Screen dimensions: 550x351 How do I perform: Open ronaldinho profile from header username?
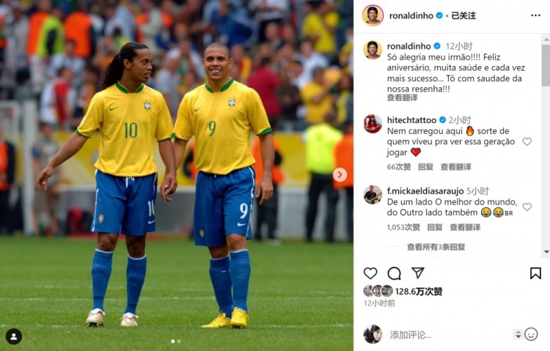[411, 15]
